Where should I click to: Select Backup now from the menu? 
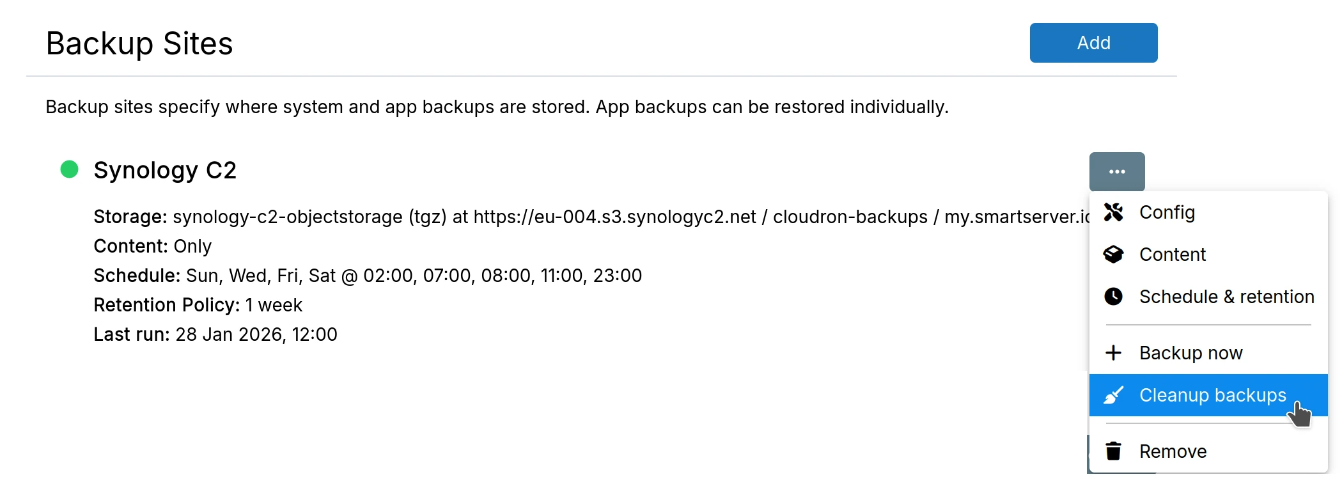(x=1190, y=352)
